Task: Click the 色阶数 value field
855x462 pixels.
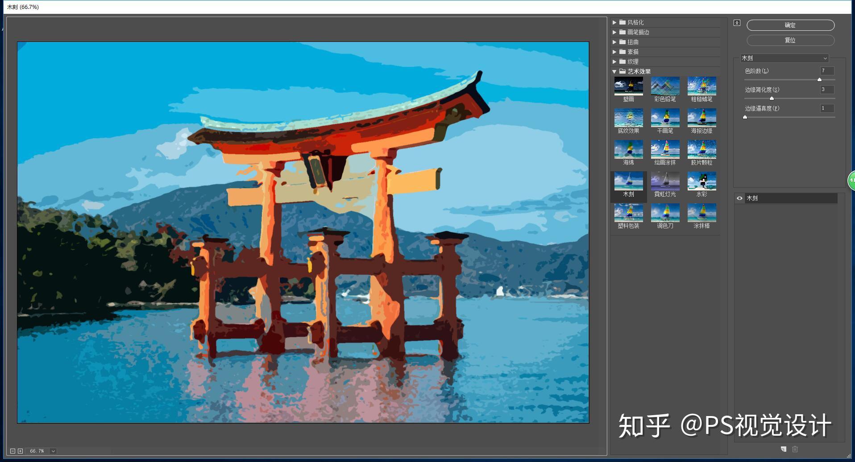Action: click(x=827, y=71)
